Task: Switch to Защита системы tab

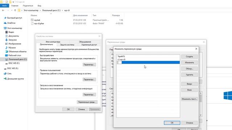Action: click(x=67, y=45)
